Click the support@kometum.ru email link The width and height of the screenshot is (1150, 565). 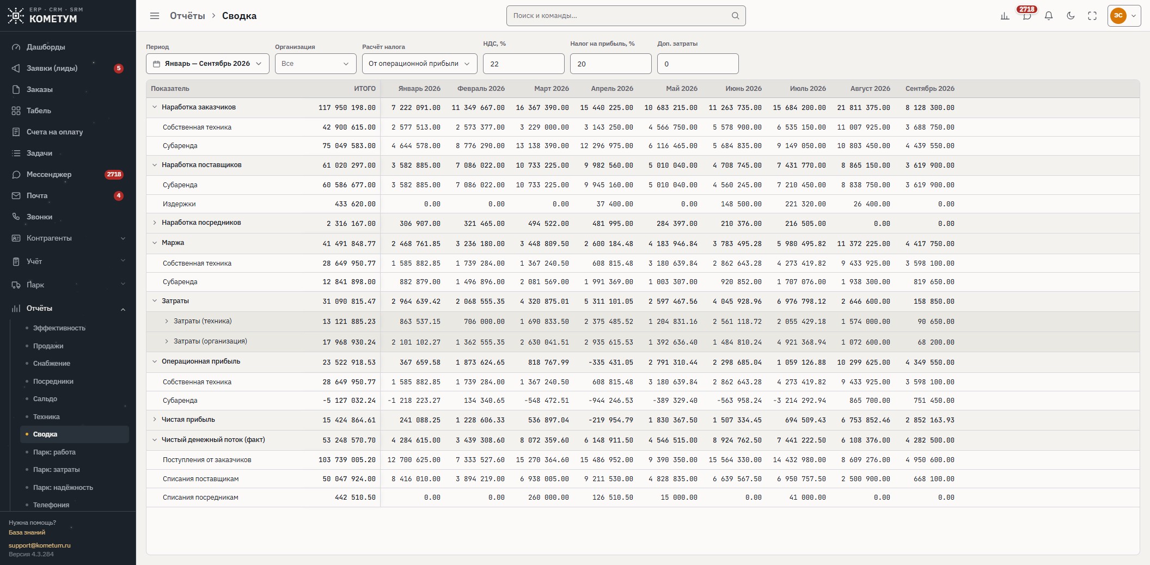coord(40,545)
